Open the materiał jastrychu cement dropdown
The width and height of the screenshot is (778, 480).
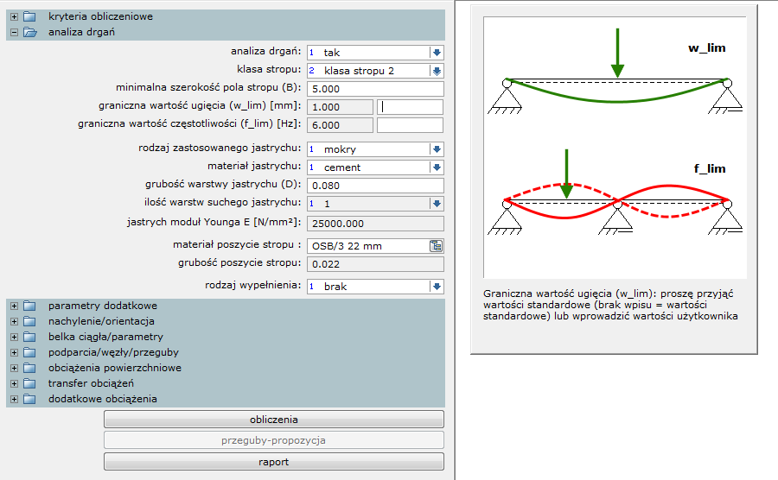click(437, 167)
